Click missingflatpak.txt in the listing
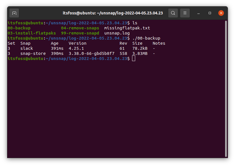Image resolution: width=235 pixels, height=166 pixels. point(127,28)
